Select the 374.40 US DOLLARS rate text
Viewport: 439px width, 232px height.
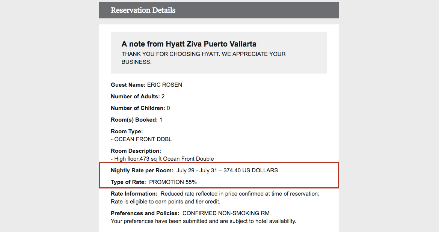(x=250, y=170)
